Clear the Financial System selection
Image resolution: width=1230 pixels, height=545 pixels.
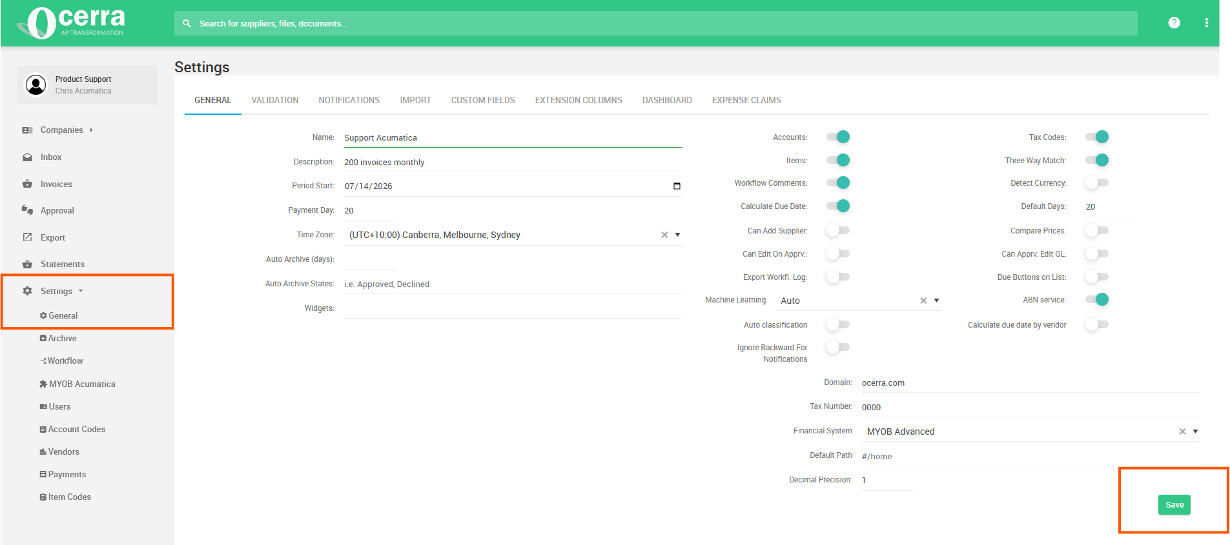(x=1182, y=431)
